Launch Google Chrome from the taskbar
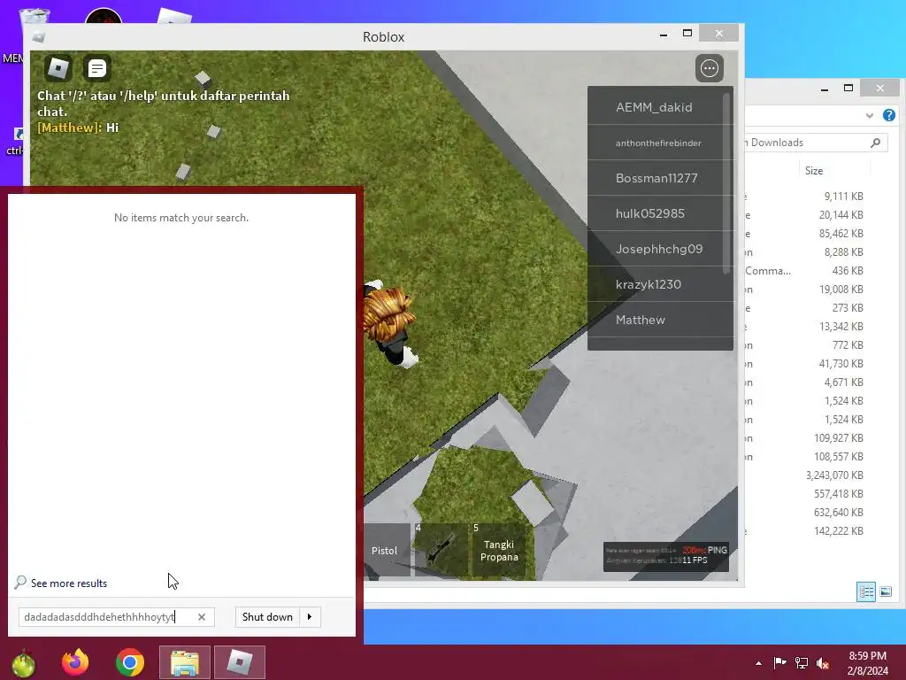906x680 pixels. [129, 662]
